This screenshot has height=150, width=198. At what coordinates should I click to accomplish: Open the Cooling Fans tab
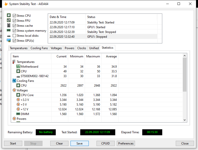click(x=39, y=48)
